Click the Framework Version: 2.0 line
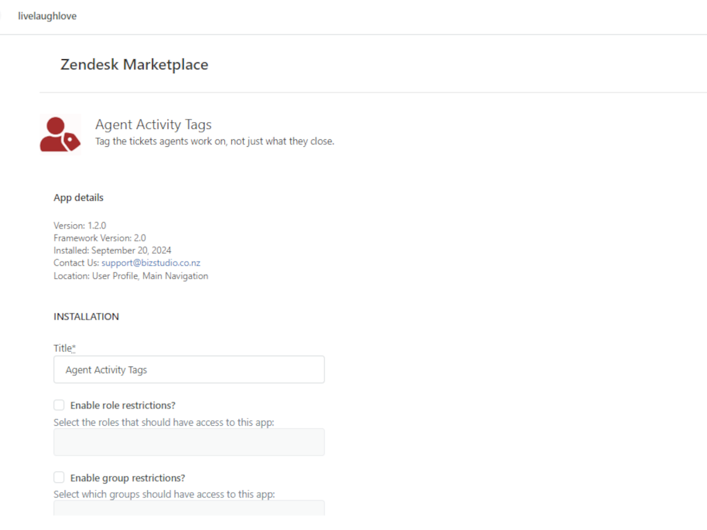This screenshot has height=530, width=707. click(x=99, y=238)
